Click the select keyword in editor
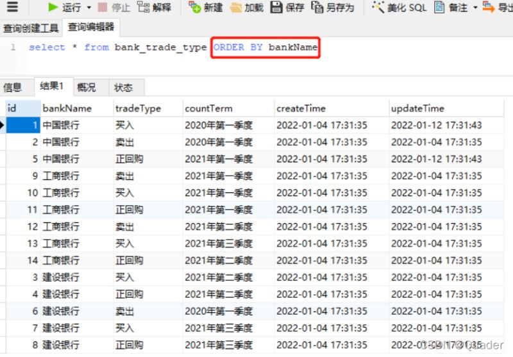 pos(47,47)
